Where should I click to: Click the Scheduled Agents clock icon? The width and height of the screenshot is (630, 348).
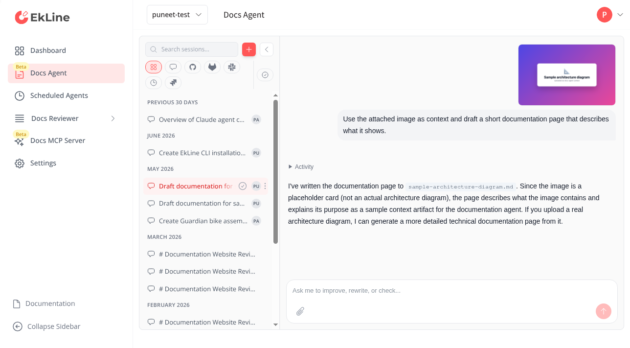click(20, 96)
